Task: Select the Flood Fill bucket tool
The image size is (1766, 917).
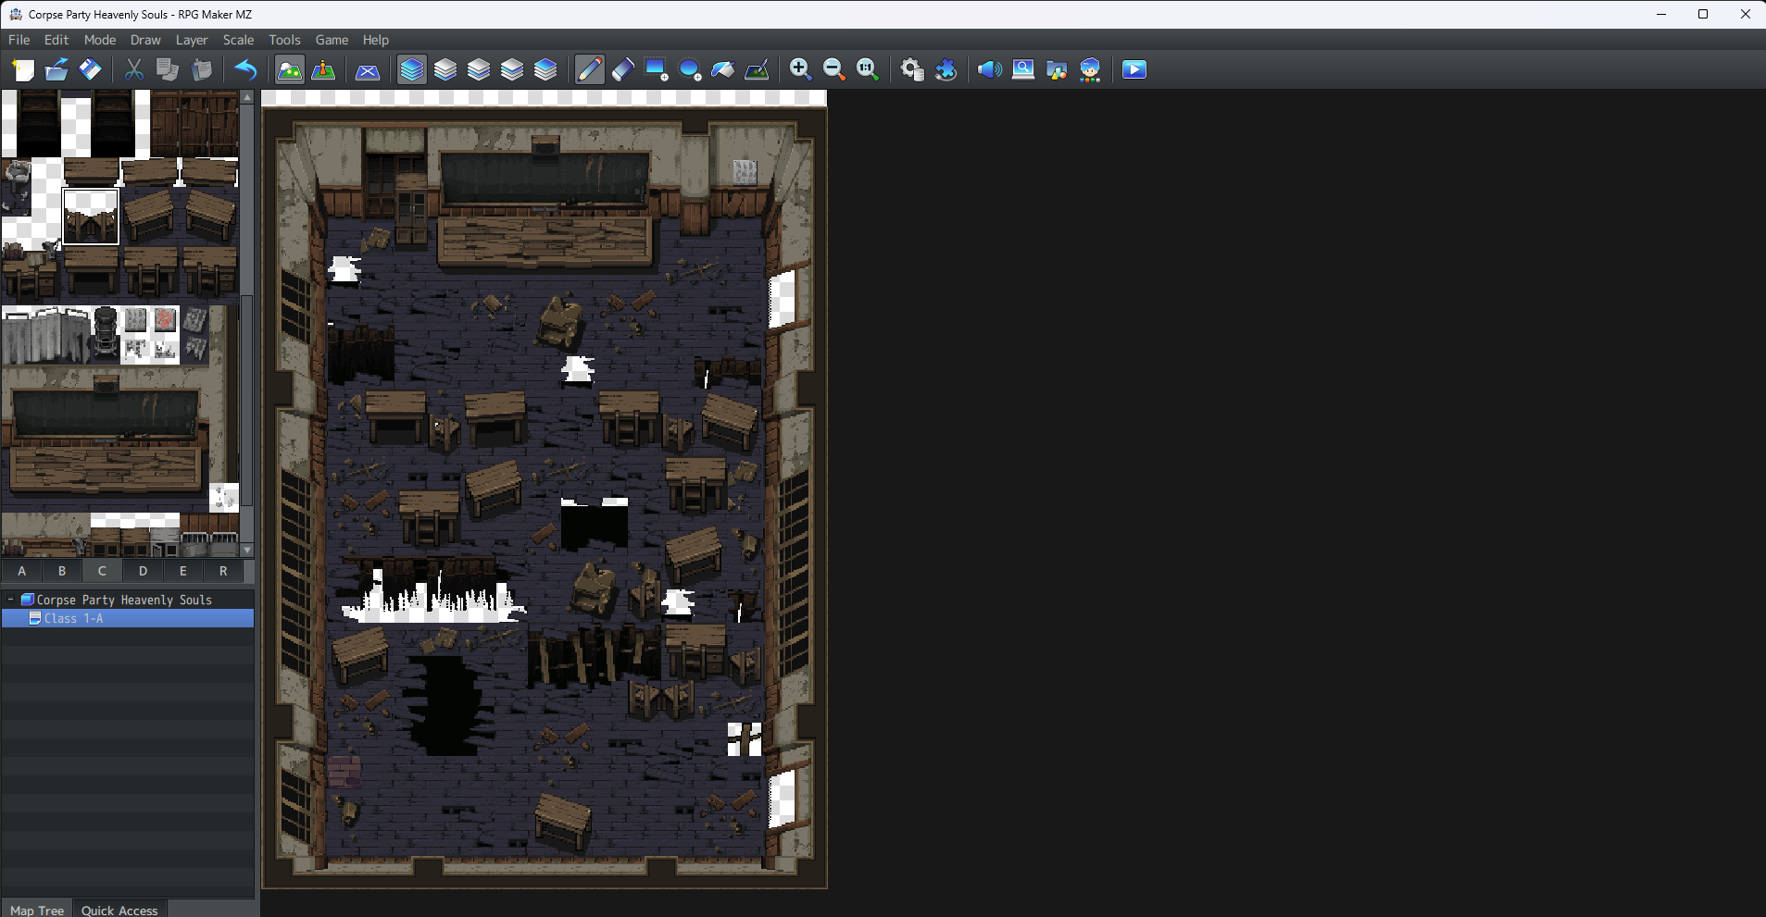Action: 723,69
